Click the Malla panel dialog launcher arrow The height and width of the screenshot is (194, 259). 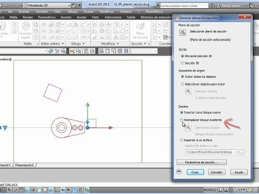click(x=38, y=44)
